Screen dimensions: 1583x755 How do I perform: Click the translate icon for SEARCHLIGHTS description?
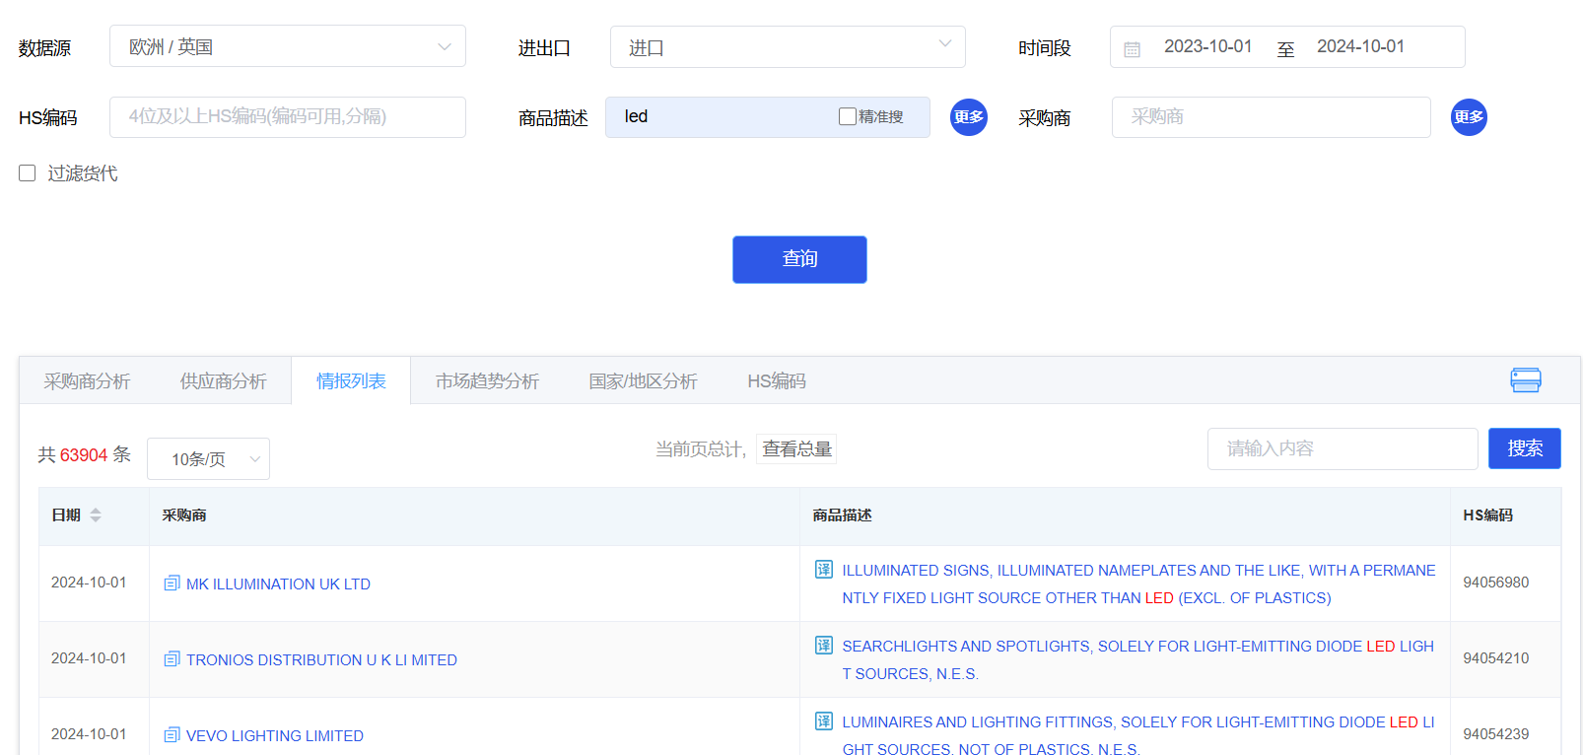[x=824, y=646]
